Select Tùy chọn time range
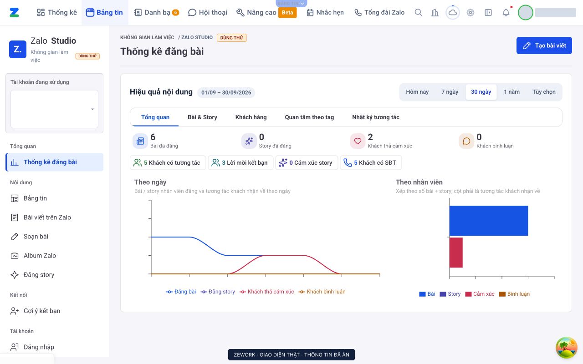This screenshot has width=583, height=364. point(544,92)
